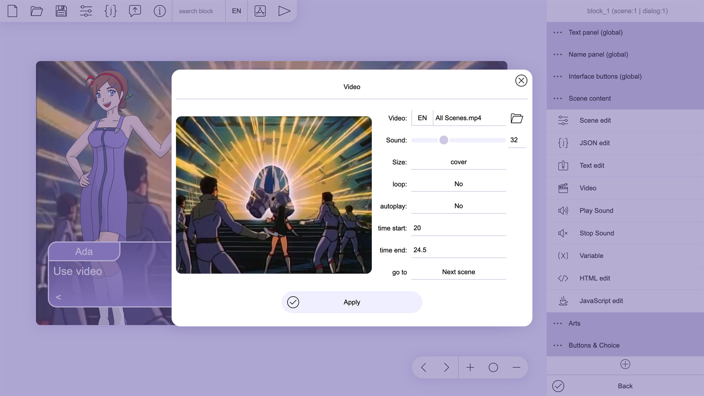Toggle the loop option set to No

pyautogui.click(x=458, y=184)
